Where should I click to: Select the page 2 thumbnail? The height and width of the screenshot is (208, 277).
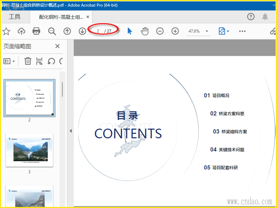click(29, 98)
